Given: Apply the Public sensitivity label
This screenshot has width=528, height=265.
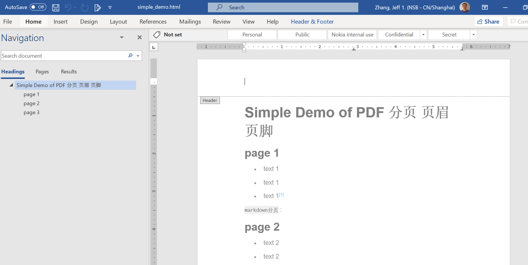Looking at the screenshot, I should [x=302, y=35].
